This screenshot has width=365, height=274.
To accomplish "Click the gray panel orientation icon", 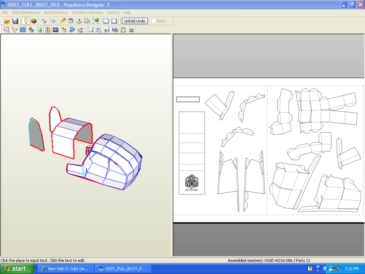I will point(87,21).
